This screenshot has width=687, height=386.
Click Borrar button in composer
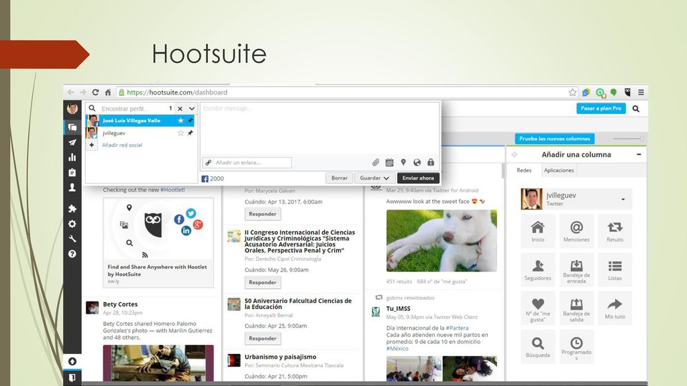click(339, 178)
